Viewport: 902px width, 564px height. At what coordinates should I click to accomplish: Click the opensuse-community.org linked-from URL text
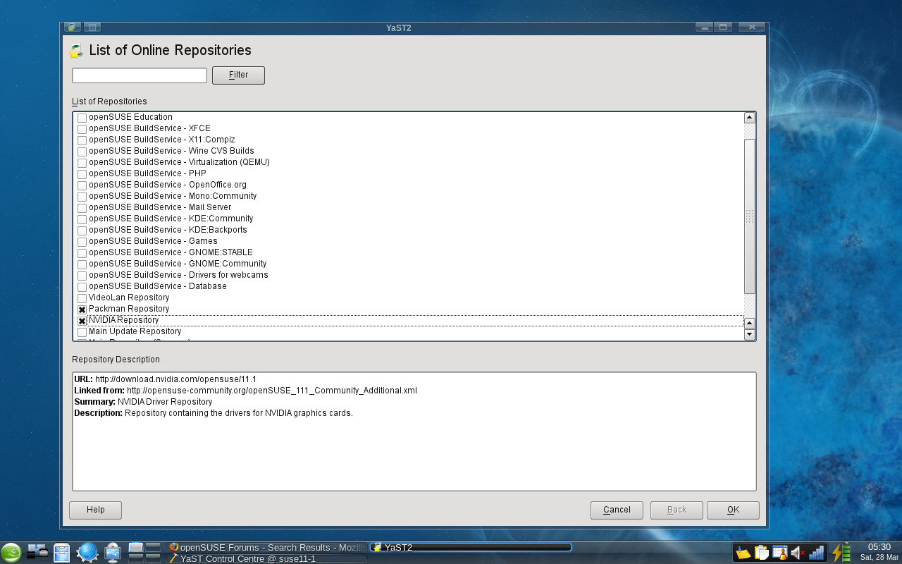[x=272, y=391]
